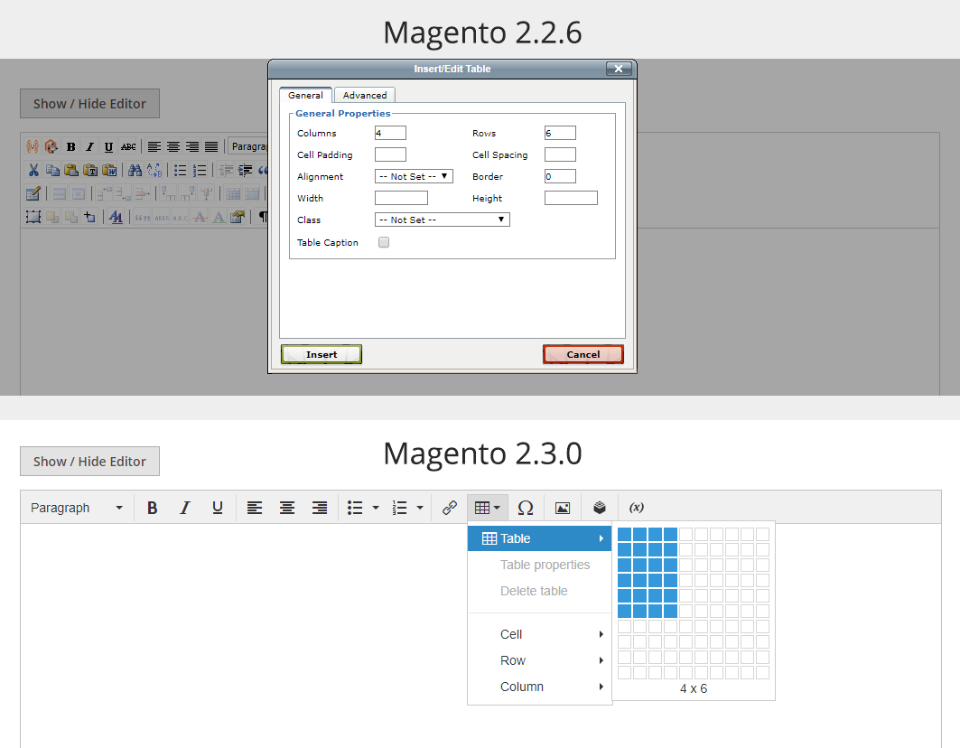Click the Height input field

pos(571,198)
